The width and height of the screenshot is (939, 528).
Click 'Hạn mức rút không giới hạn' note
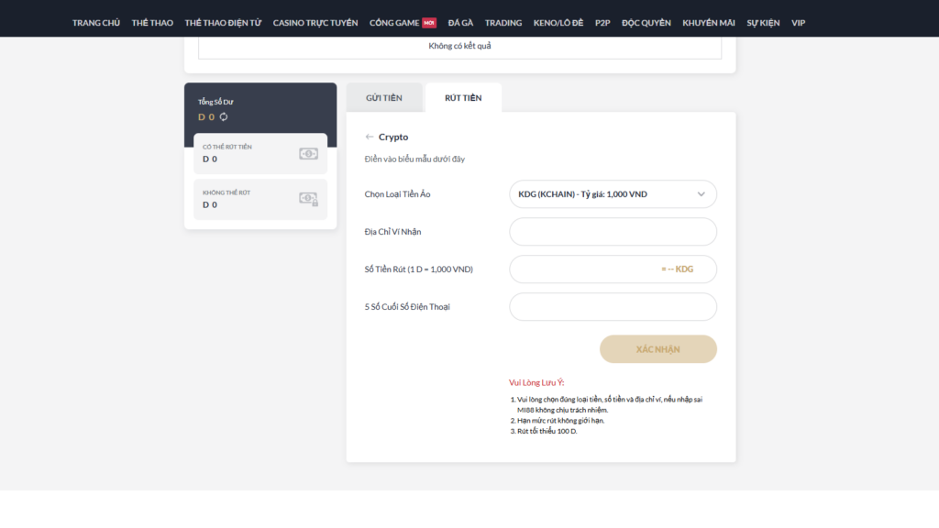(560, 420)
